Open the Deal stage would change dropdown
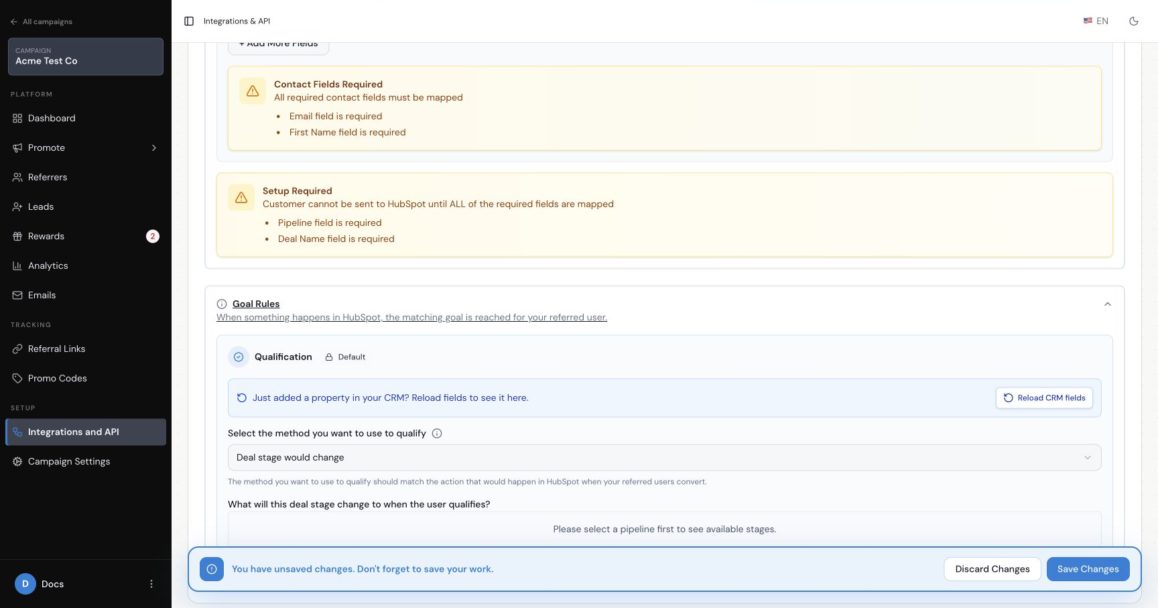This screenshot has height=608, width=1158. (664, 457)
